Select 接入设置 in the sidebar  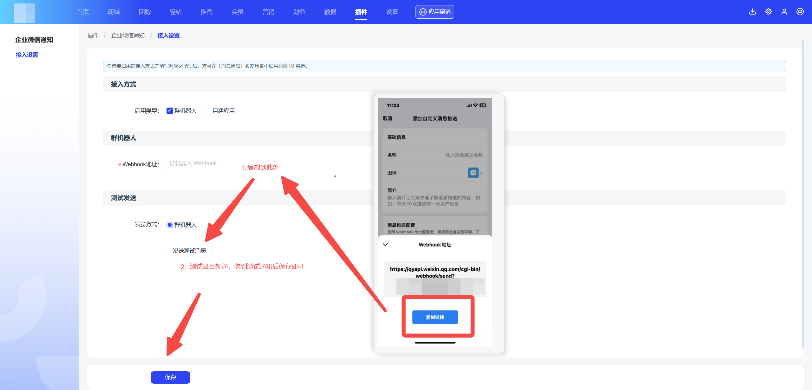(x=27, y=55)
